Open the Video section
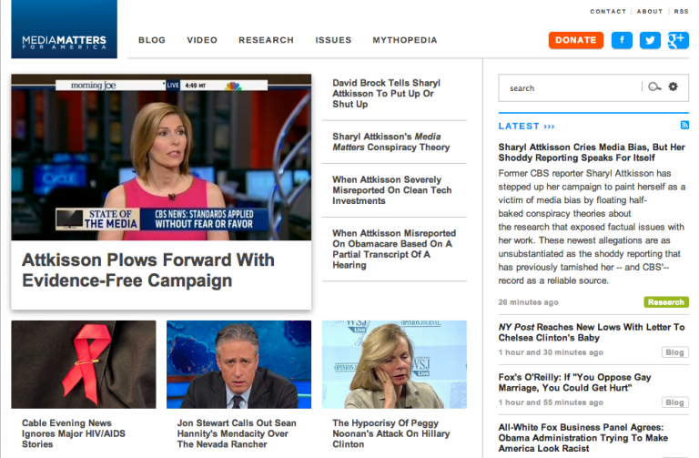This screenshot has width=699, height=458. 202,40
